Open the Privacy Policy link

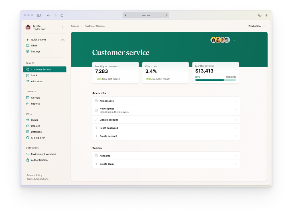35,175
